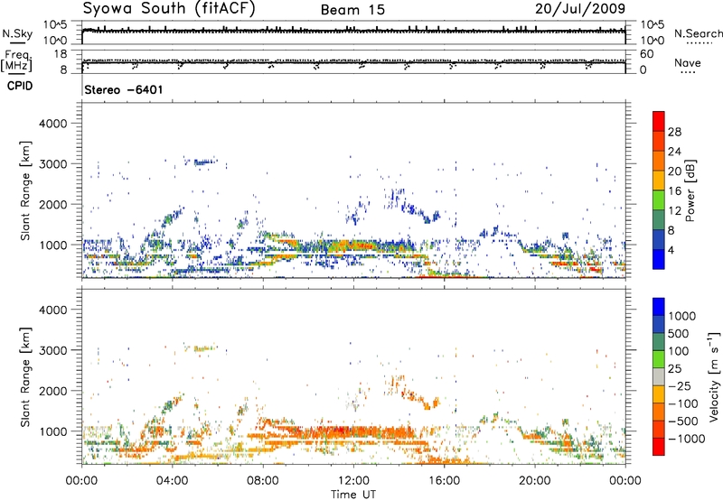Screen dimensions: 723x500
Task: Click the '-25' label on Velocity colorbar
Action: click(680, 386)
